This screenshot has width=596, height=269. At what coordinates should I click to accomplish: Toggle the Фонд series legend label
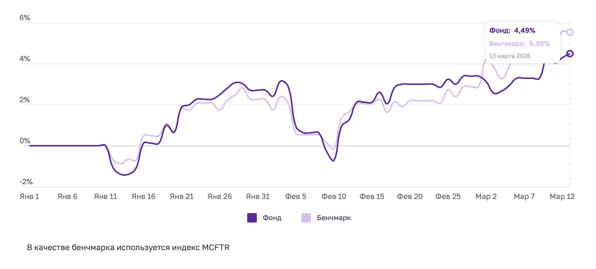(272, 218)
